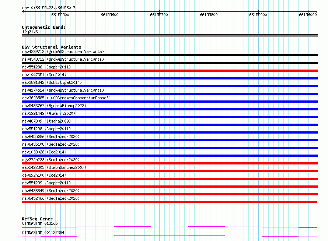Click the blue bar of nsv4174514

[x=170, y=94]
